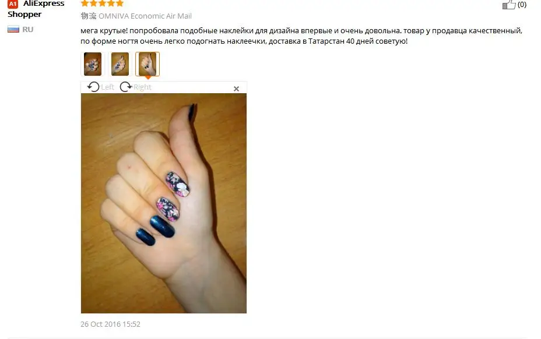This screenshot has height=339, width=541.
Task: Click the orange A1 level badge
Action: point(13,4)
